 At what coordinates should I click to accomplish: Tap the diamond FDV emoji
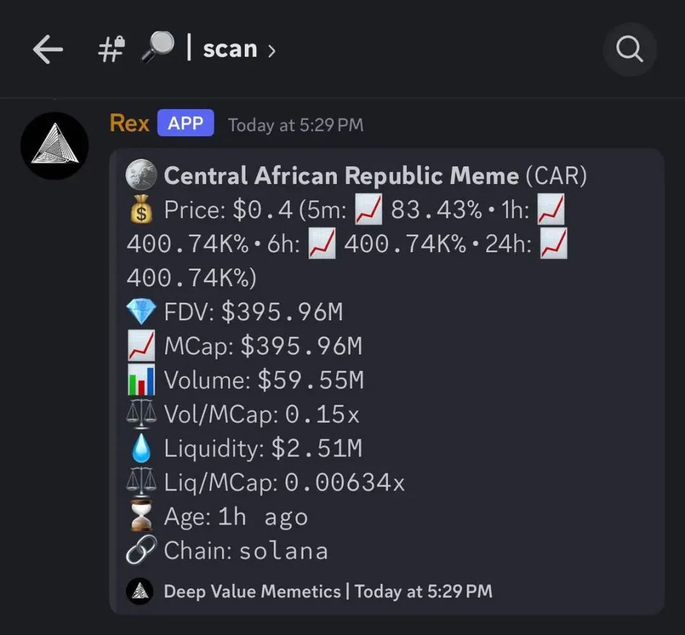click(141, 311)
